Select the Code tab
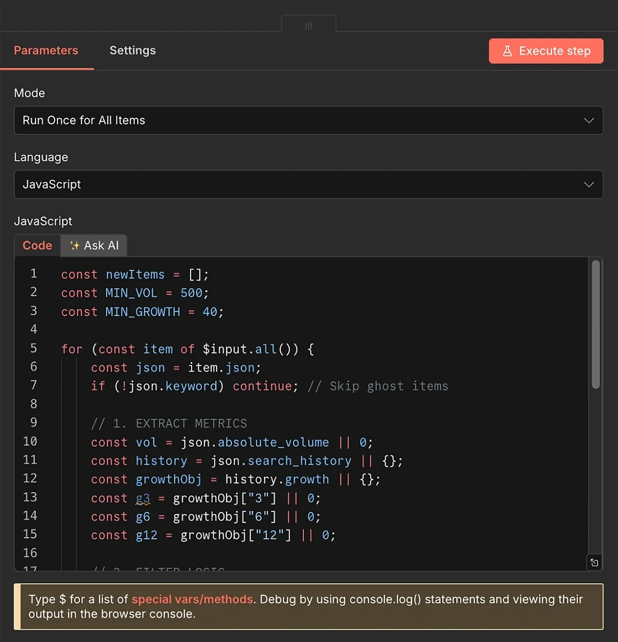Screen dimensions: 618x642 (37, 245)
